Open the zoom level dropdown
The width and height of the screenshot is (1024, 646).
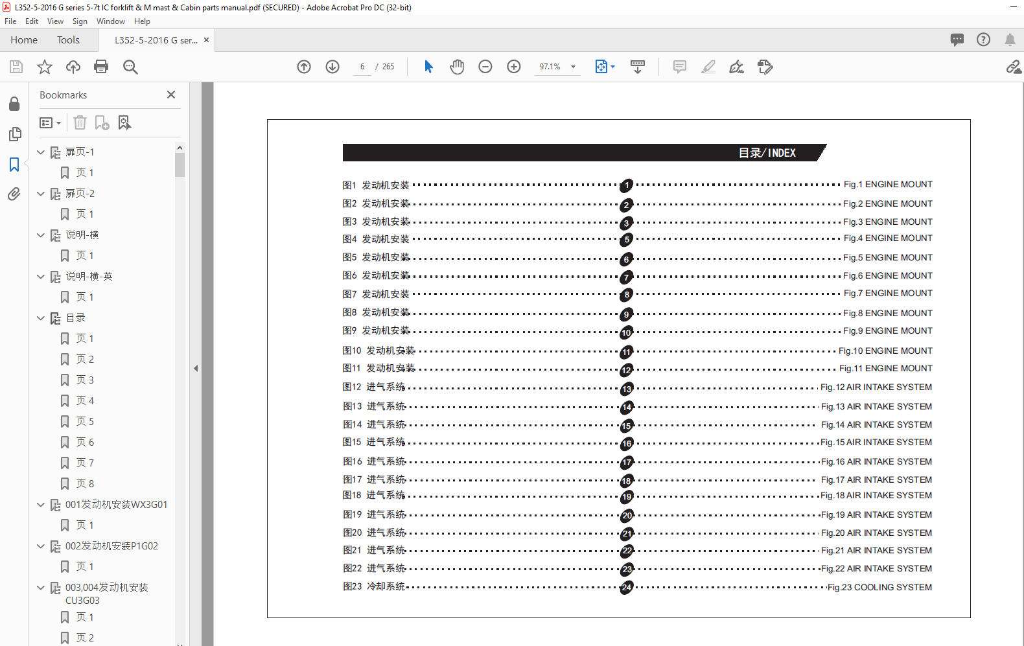573,67
